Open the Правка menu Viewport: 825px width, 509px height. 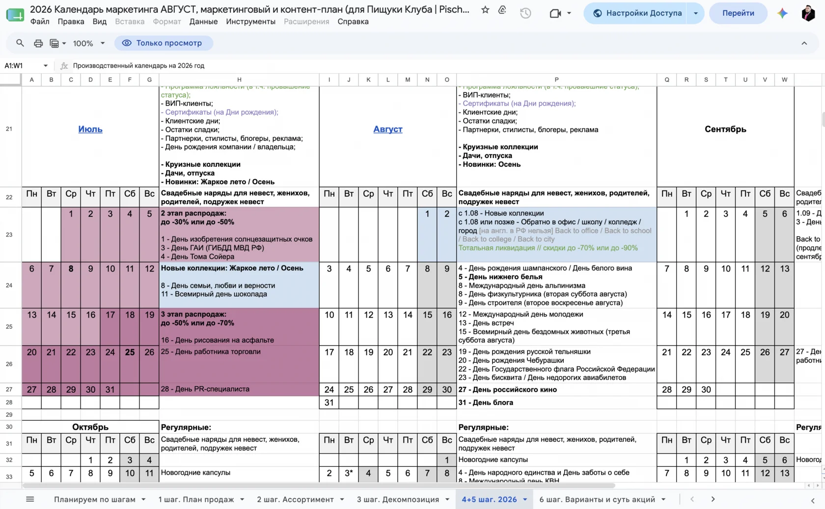71,22
